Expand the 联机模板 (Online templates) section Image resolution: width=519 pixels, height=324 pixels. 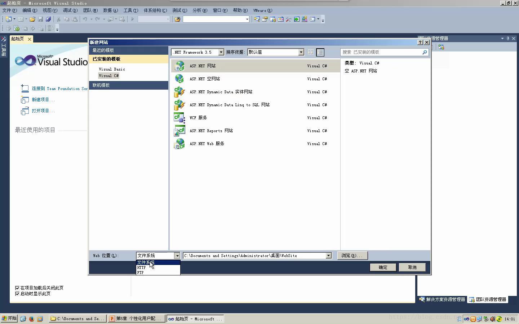129,85
